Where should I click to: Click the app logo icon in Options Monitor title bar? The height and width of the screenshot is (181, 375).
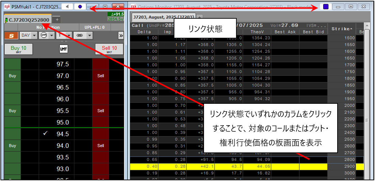(x=134, y=6)
